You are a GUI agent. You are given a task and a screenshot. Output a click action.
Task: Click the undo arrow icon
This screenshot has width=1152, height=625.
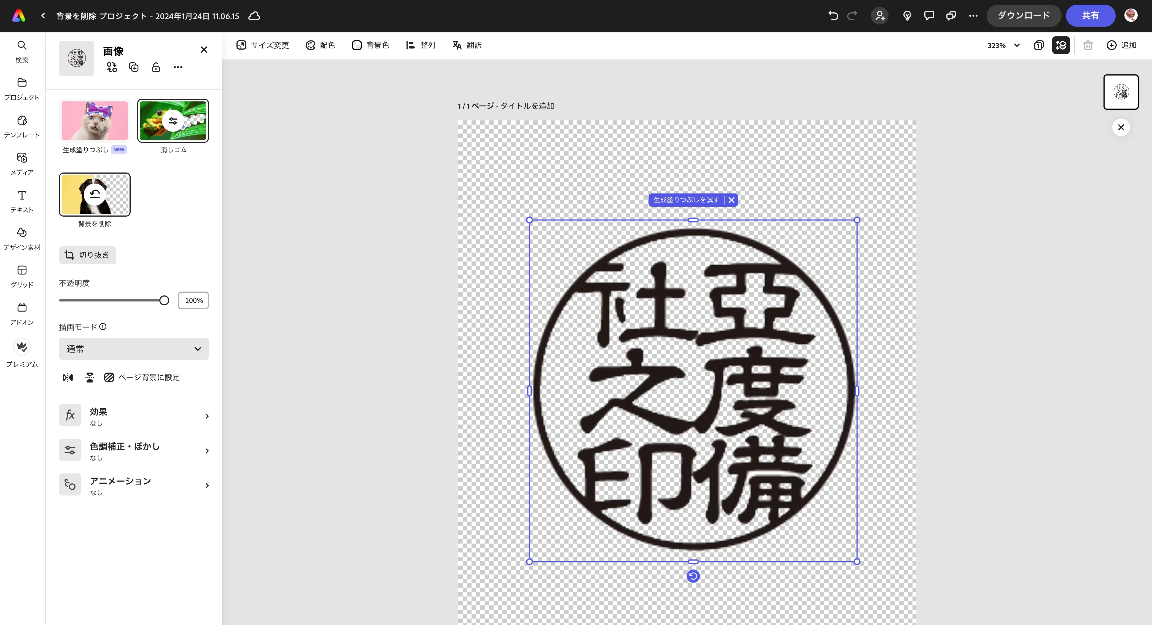833,16
